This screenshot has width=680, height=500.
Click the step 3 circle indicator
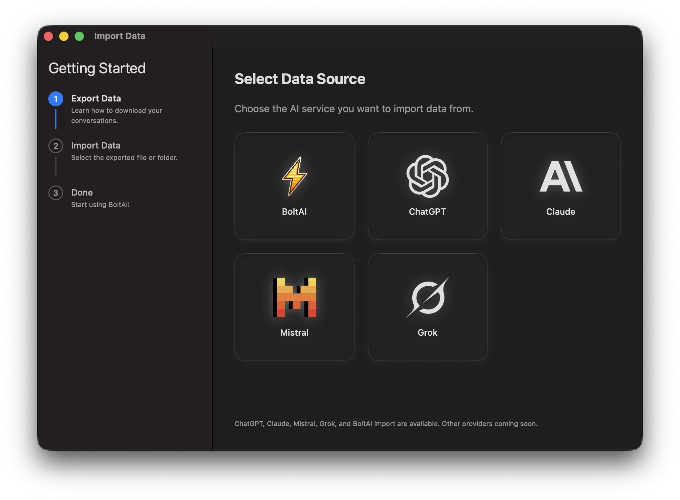pos(56,193)
